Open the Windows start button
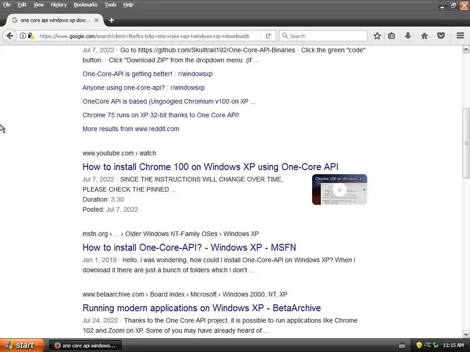The height and width of the screenshot is (352, 470). (22, 345)
